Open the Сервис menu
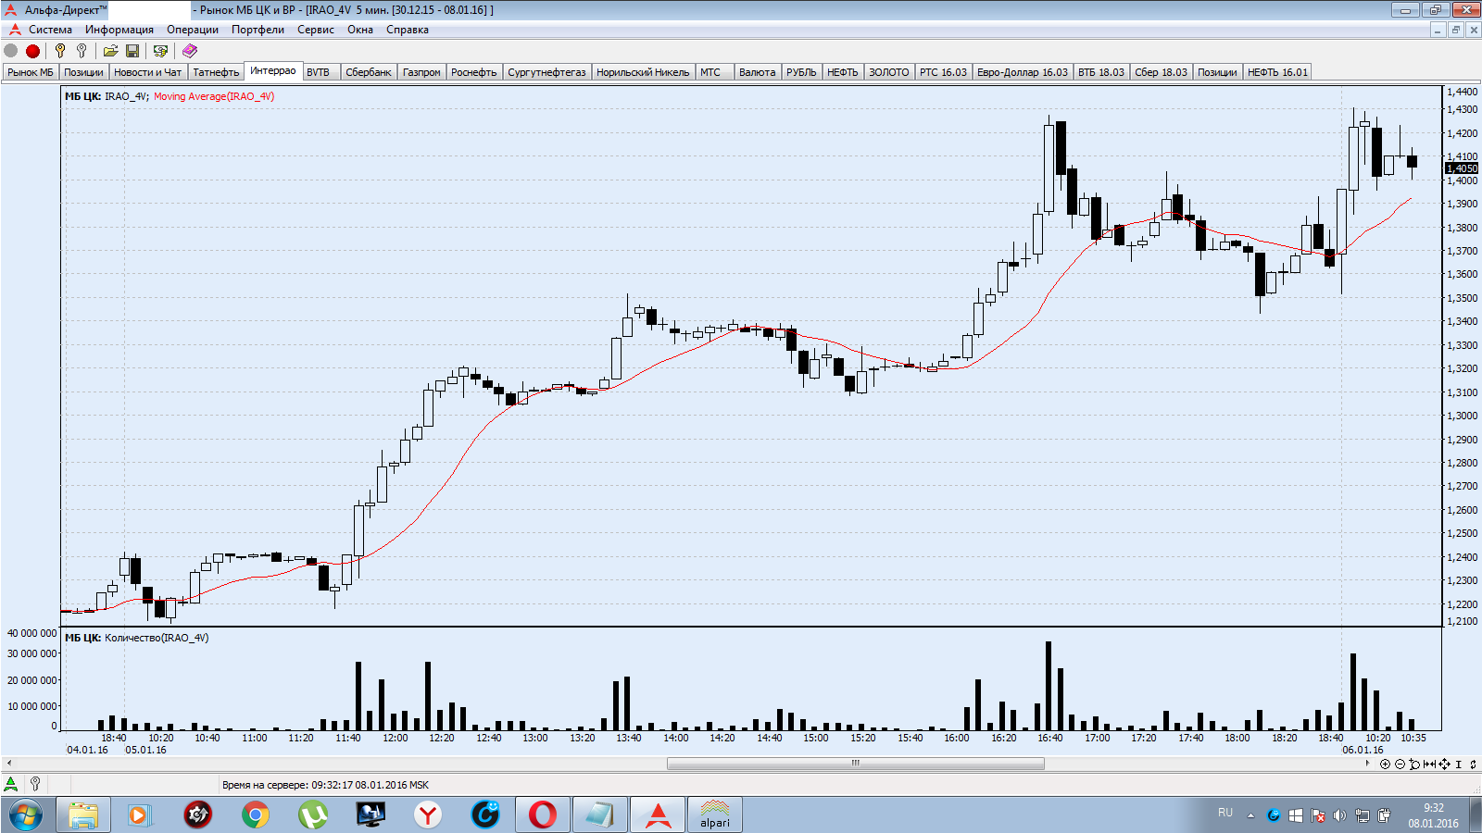 (316, 30)
